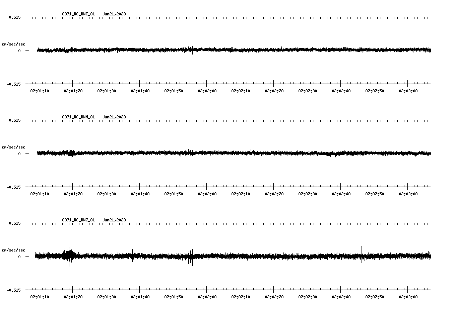Click 02:02:30 time label under HNZ plot
This screenshot has width=455, height=309.
tap(308, 297)
